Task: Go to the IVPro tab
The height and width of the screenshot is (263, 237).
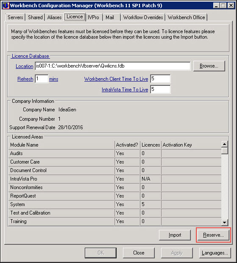Action: [x=93, y=17]
